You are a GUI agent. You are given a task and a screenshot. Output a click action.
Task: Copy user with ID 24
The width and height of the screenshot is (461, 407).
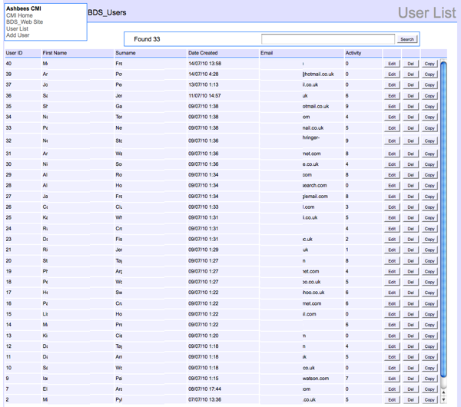click(x=429, y=229)
